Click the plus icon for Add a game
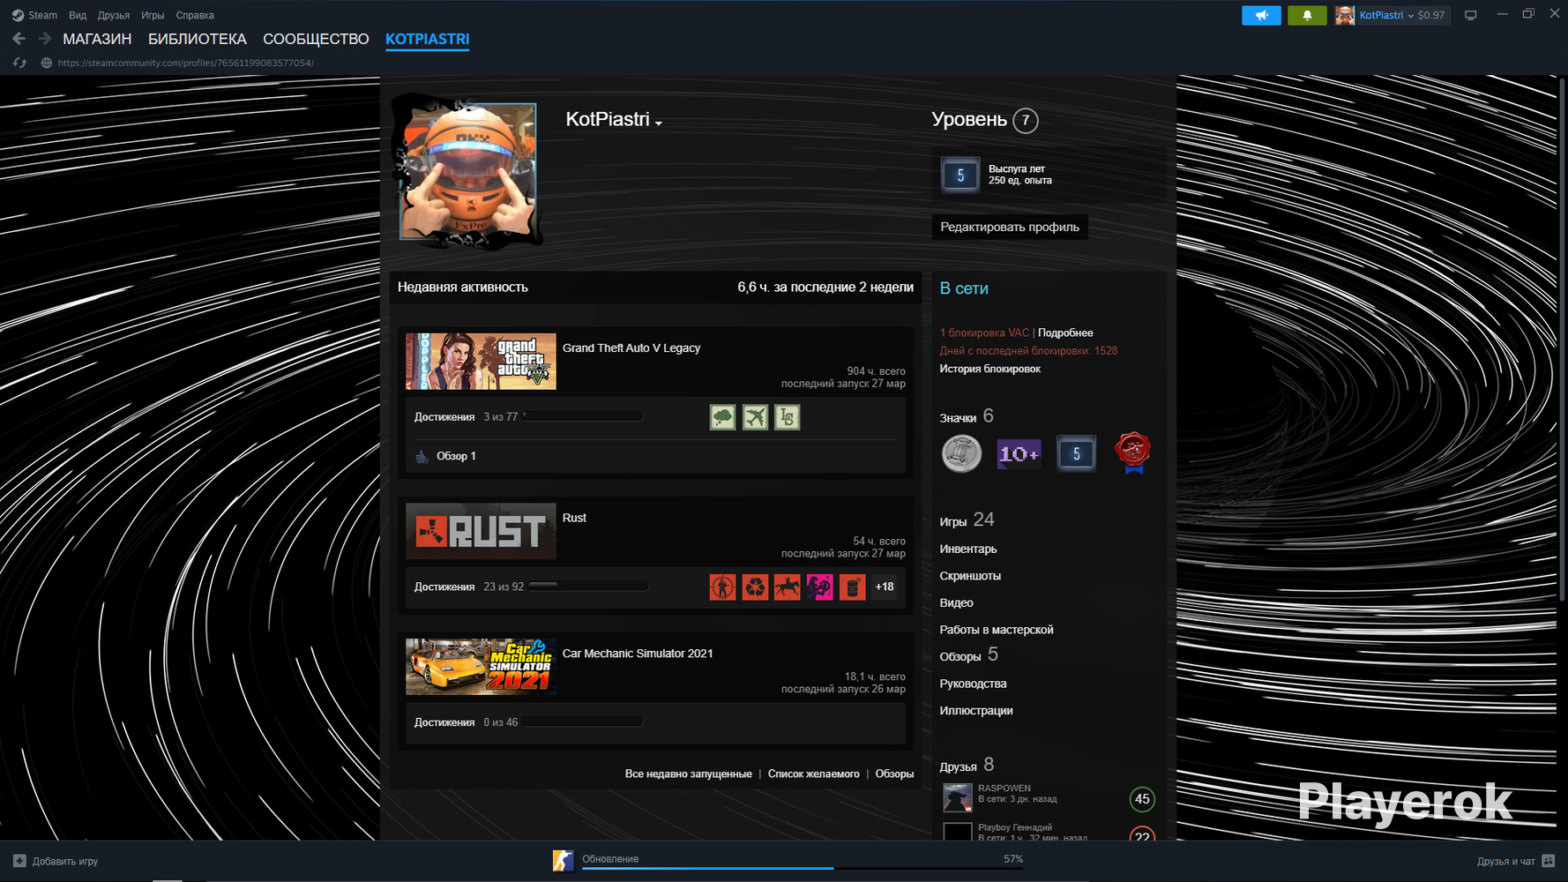The height and width of the screenshot is (882, 1568). click(19, 861)
